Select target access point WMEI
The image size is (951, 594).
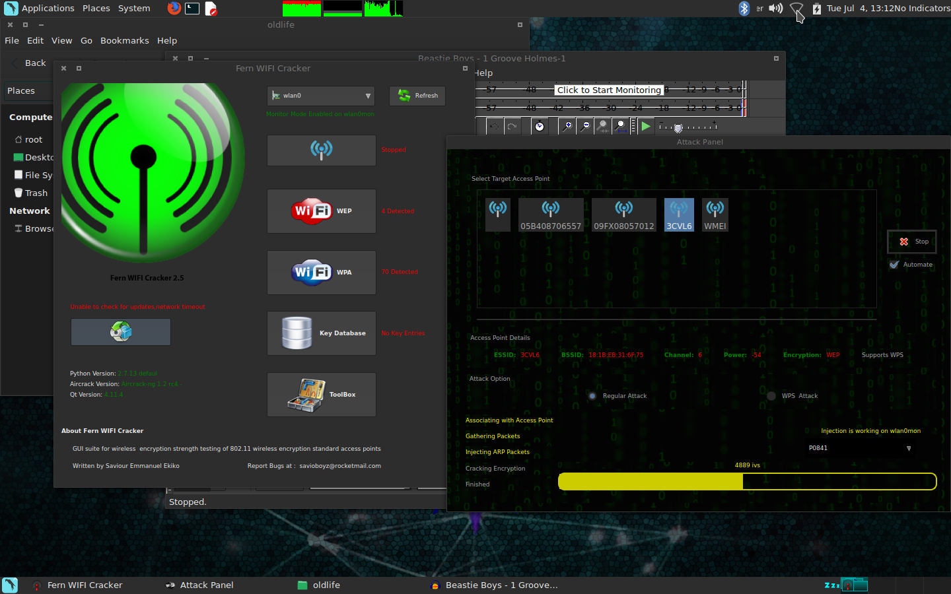(715, 214)
